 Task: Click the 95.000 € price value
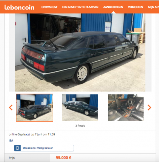(63, 158)
